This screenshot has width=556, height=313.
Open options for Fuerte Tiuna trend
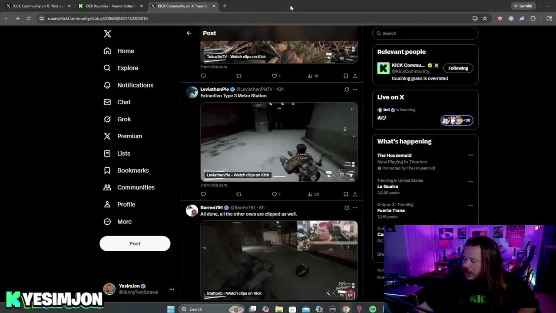pos(470,206)
